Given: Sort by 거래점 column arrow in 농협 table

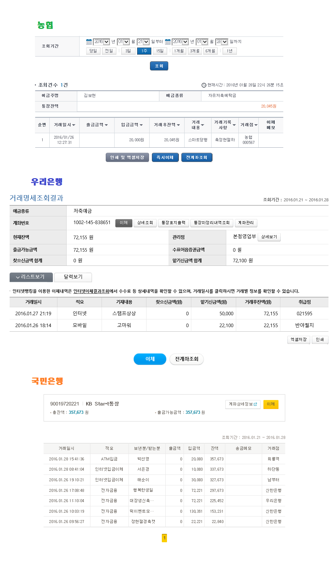Looking at the screenshot, I should click(x=256, y=125).
